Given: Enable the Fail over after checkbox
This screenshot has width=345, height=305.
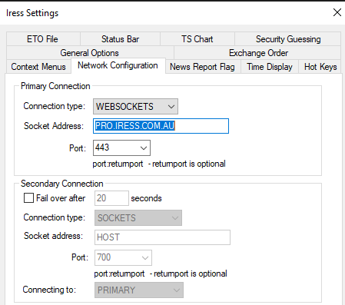Looking at the screenshot, I should (28, 198).
